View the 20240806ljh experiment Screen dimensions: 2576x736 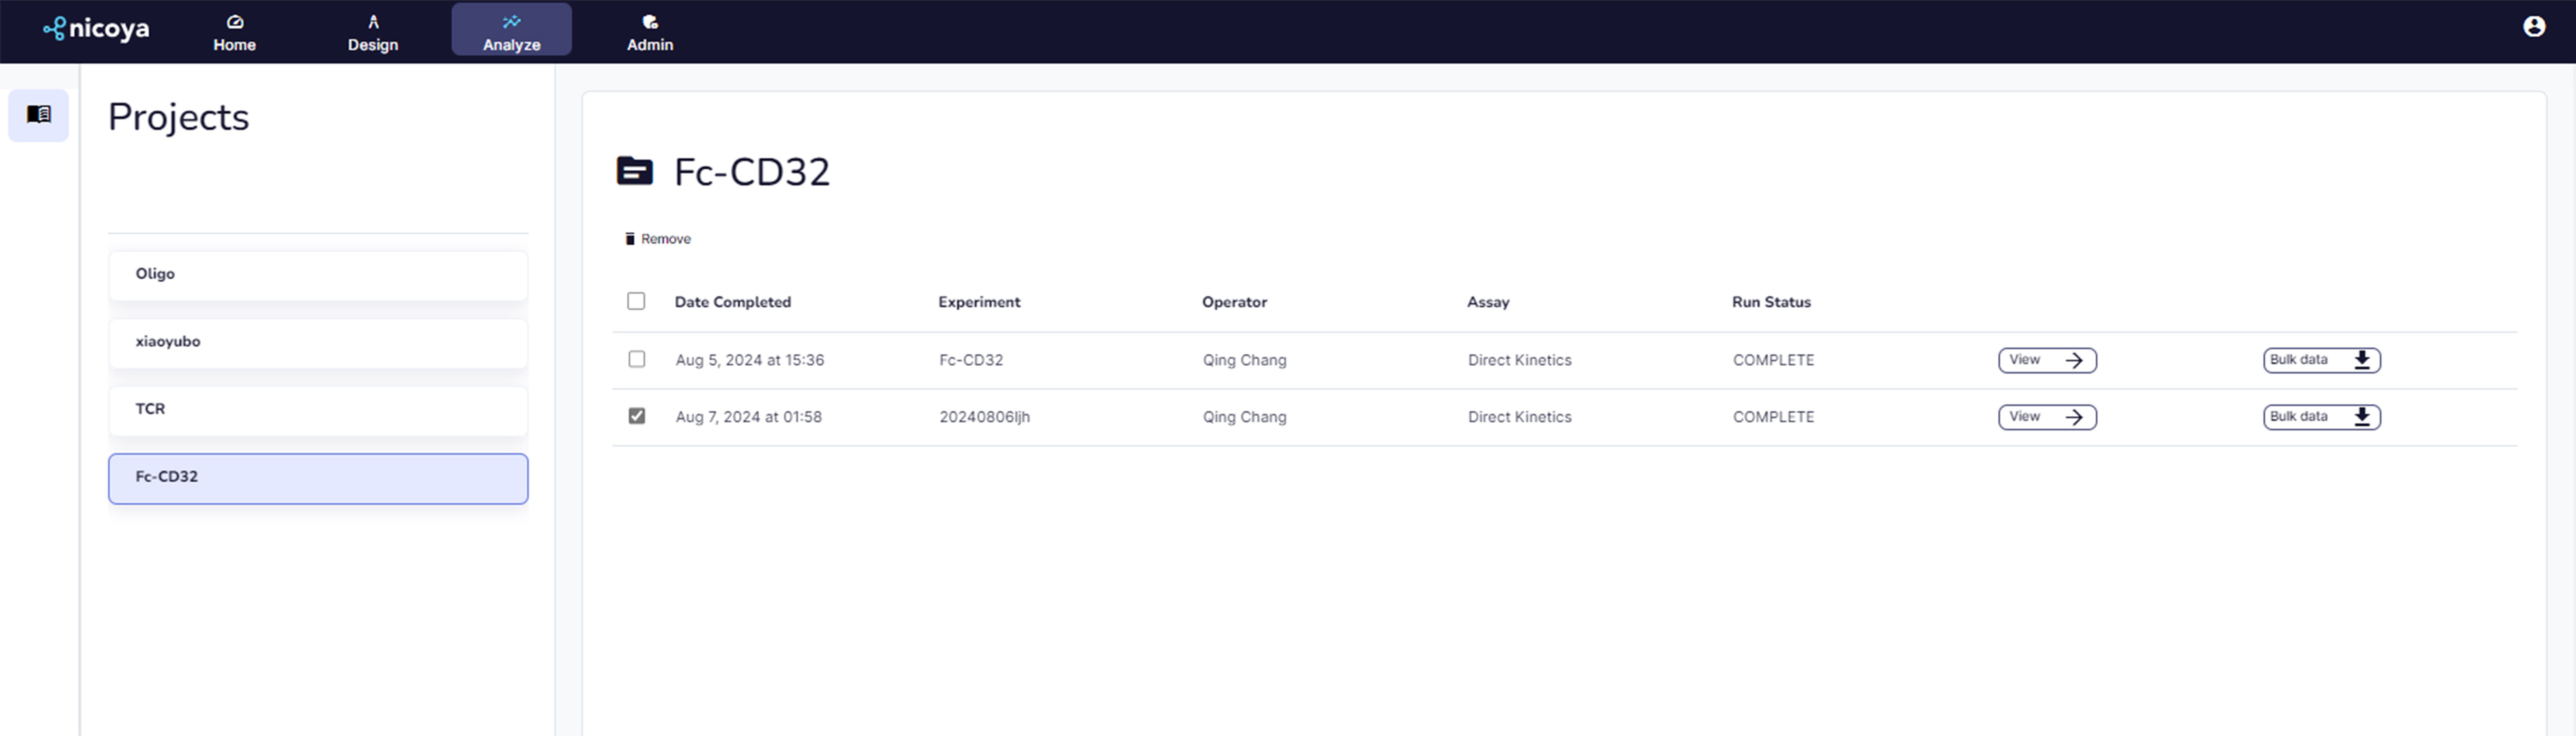(2046, 417)
